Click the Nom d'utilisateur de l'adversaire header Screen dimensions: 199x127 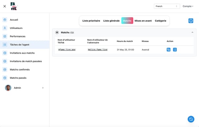(x=97, y=41)
